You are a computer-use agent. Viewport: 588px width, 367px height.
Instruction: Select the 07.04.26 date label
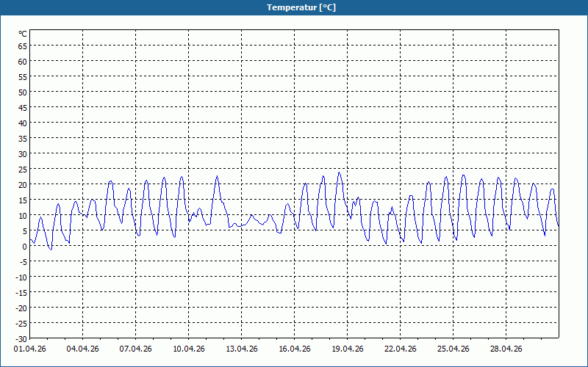pos(135,349)
